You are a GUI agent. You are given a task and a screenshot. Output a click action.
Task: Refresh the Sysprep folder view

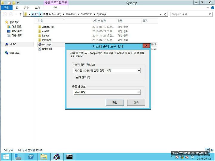click(165, 14)
